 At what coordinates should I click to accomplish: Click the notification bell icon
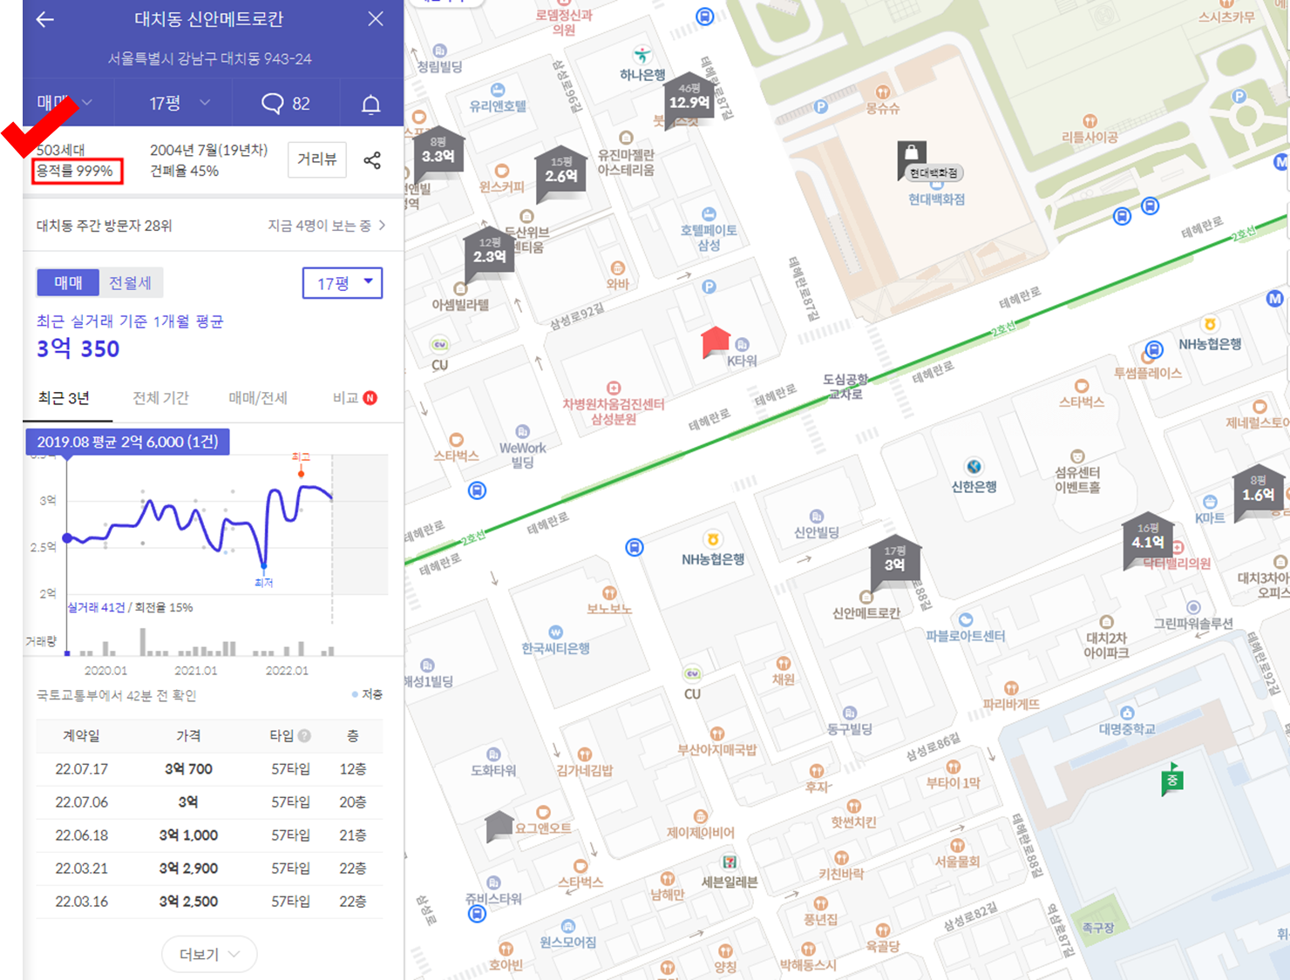click(371, 105)
